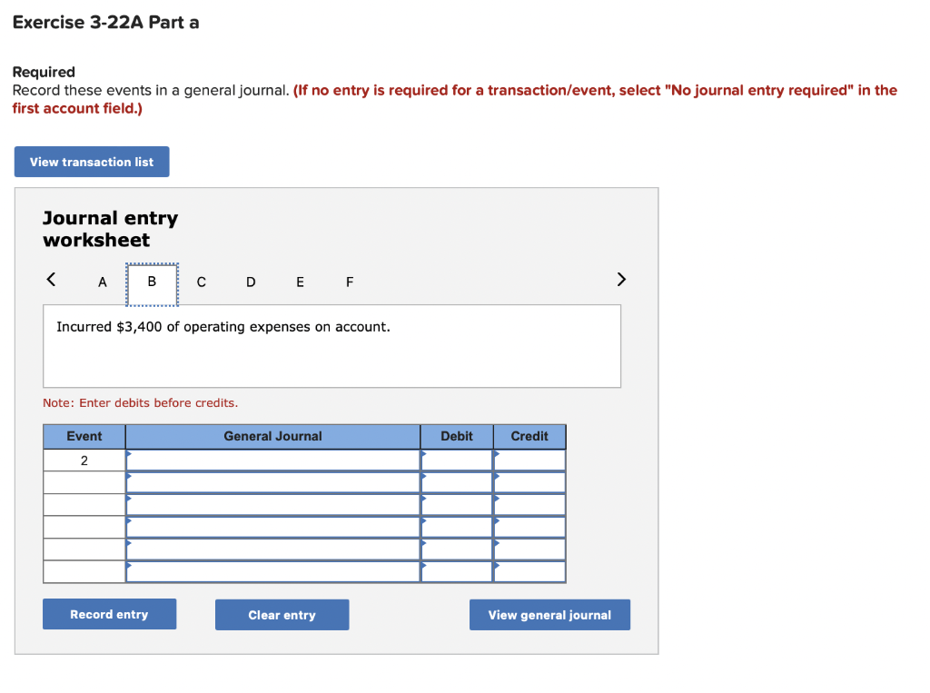Screen dimensions: 930x693
Task: Switch to transaction tab A
Action: pyautogui.click(x=102, y=282)
